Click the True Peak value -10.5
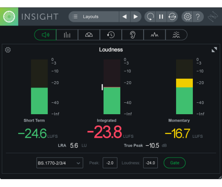This screenshot has height=187, width=222. (152, 146)
